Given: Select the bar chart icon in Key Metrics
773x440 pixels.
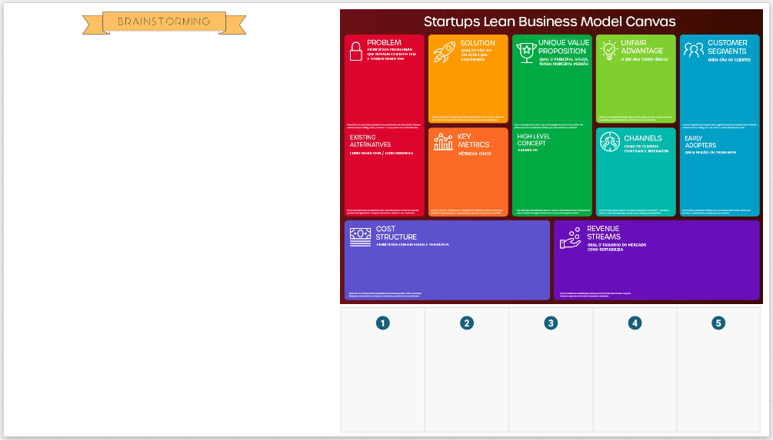Looking at the screenshot, I should (444, 141).
